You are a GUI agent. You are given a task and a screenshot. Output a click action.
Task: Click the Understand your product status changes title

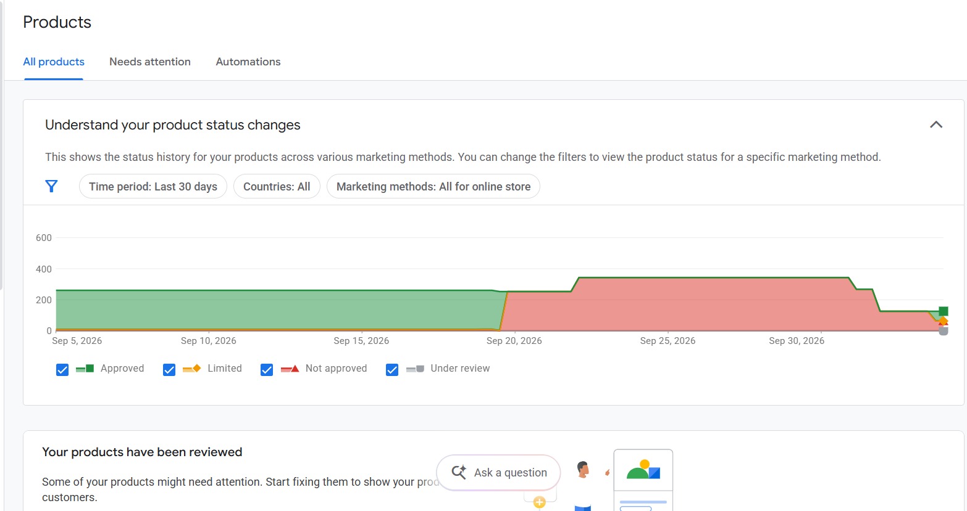pyautogui.click(x=173, y=125)
